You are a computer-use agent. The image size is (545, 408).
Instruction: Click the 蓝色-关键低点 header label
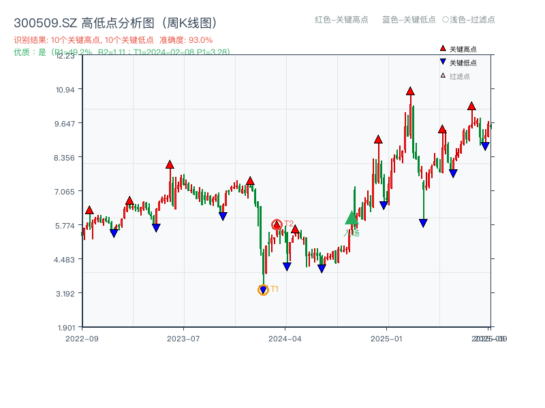(409, 20)
